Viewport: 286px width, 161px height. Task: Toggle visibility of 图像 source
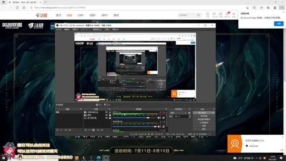(107, 115)
